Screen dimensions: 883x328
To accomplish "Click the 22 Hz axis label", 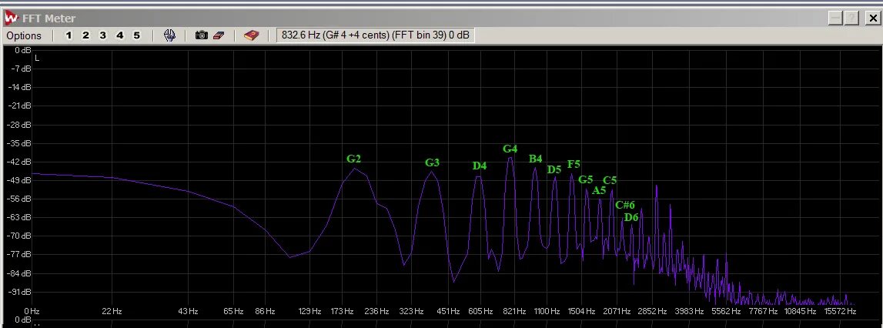I will pos(112,311).
